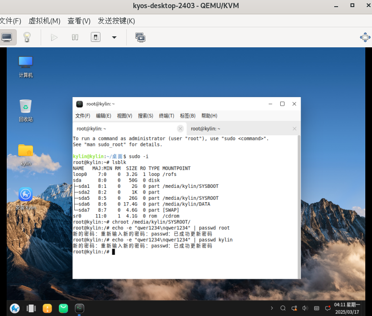Select the 计算机 desktop icon
Viewport: 372px width, 316px height.
point(26,67)
